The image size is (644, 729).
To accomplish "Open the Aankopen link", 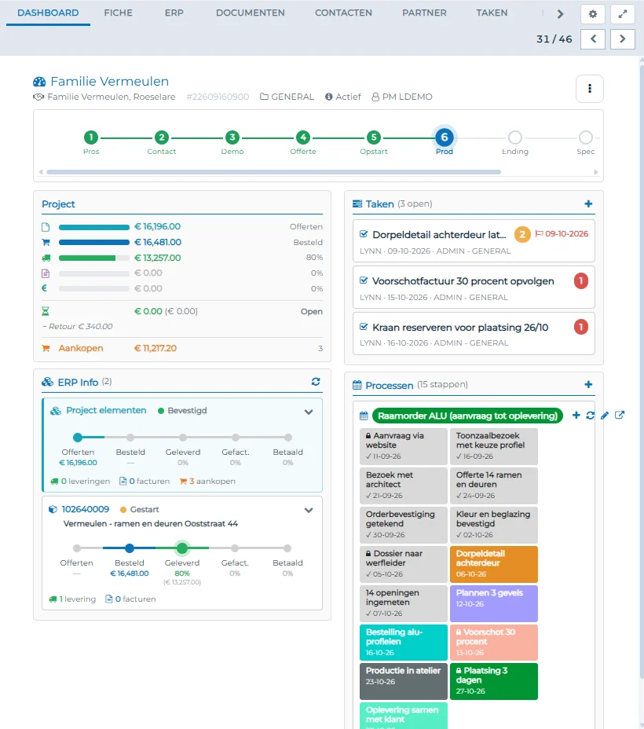I will coord(80,348).
